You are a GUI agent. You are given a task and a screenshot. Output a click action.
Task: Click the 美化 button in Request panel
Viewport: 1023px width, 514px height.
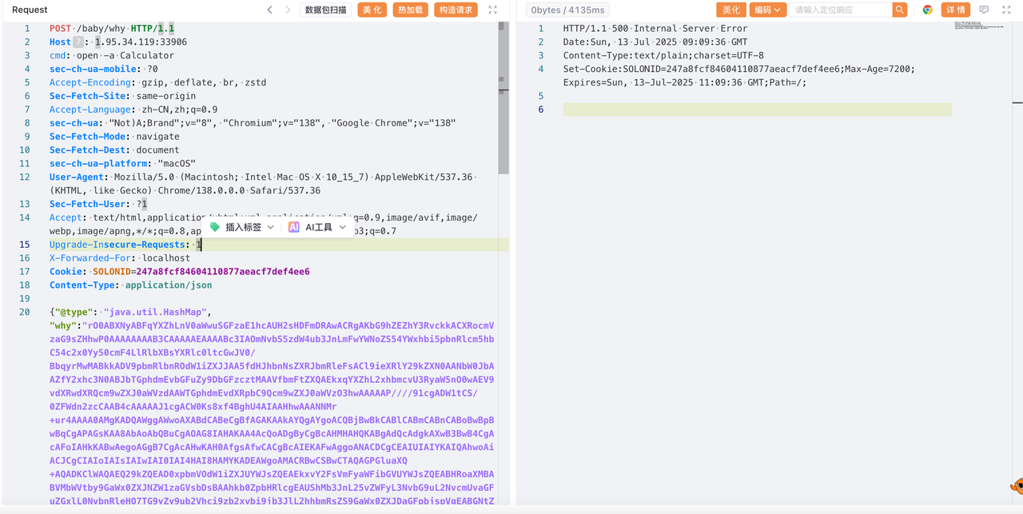coord(372,10)
